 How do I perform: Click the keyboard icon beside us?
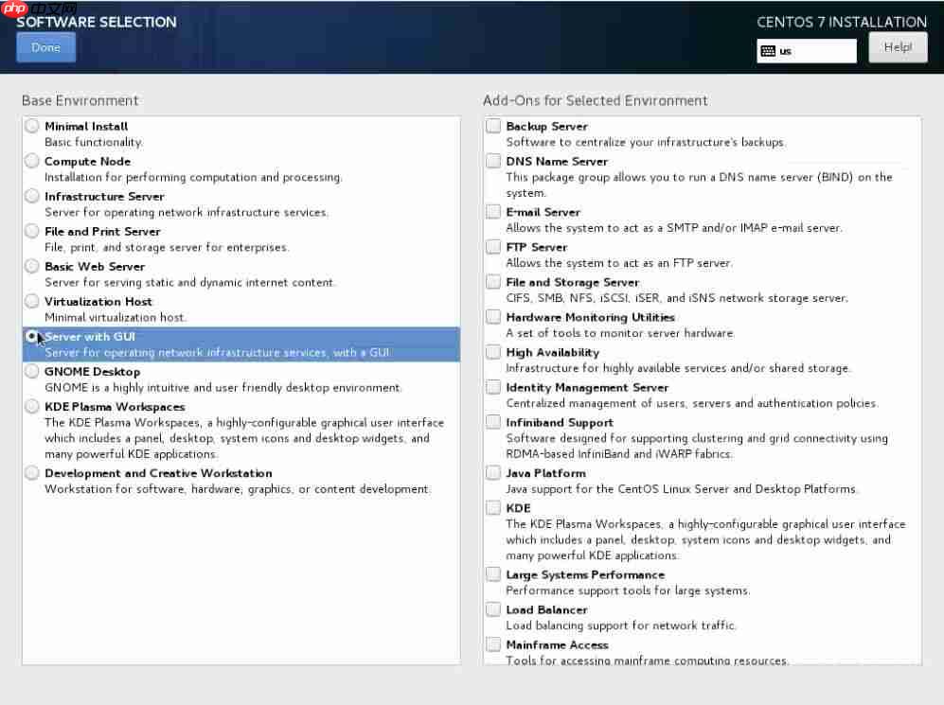pos(768,51)
